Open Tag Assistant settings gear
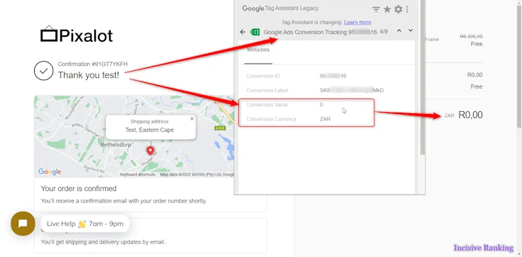This screenshot has width=522, height=257. tap(398, 9)
